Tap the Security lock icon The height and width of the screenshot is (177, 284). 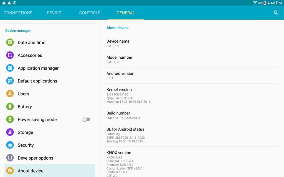[10, 145]
